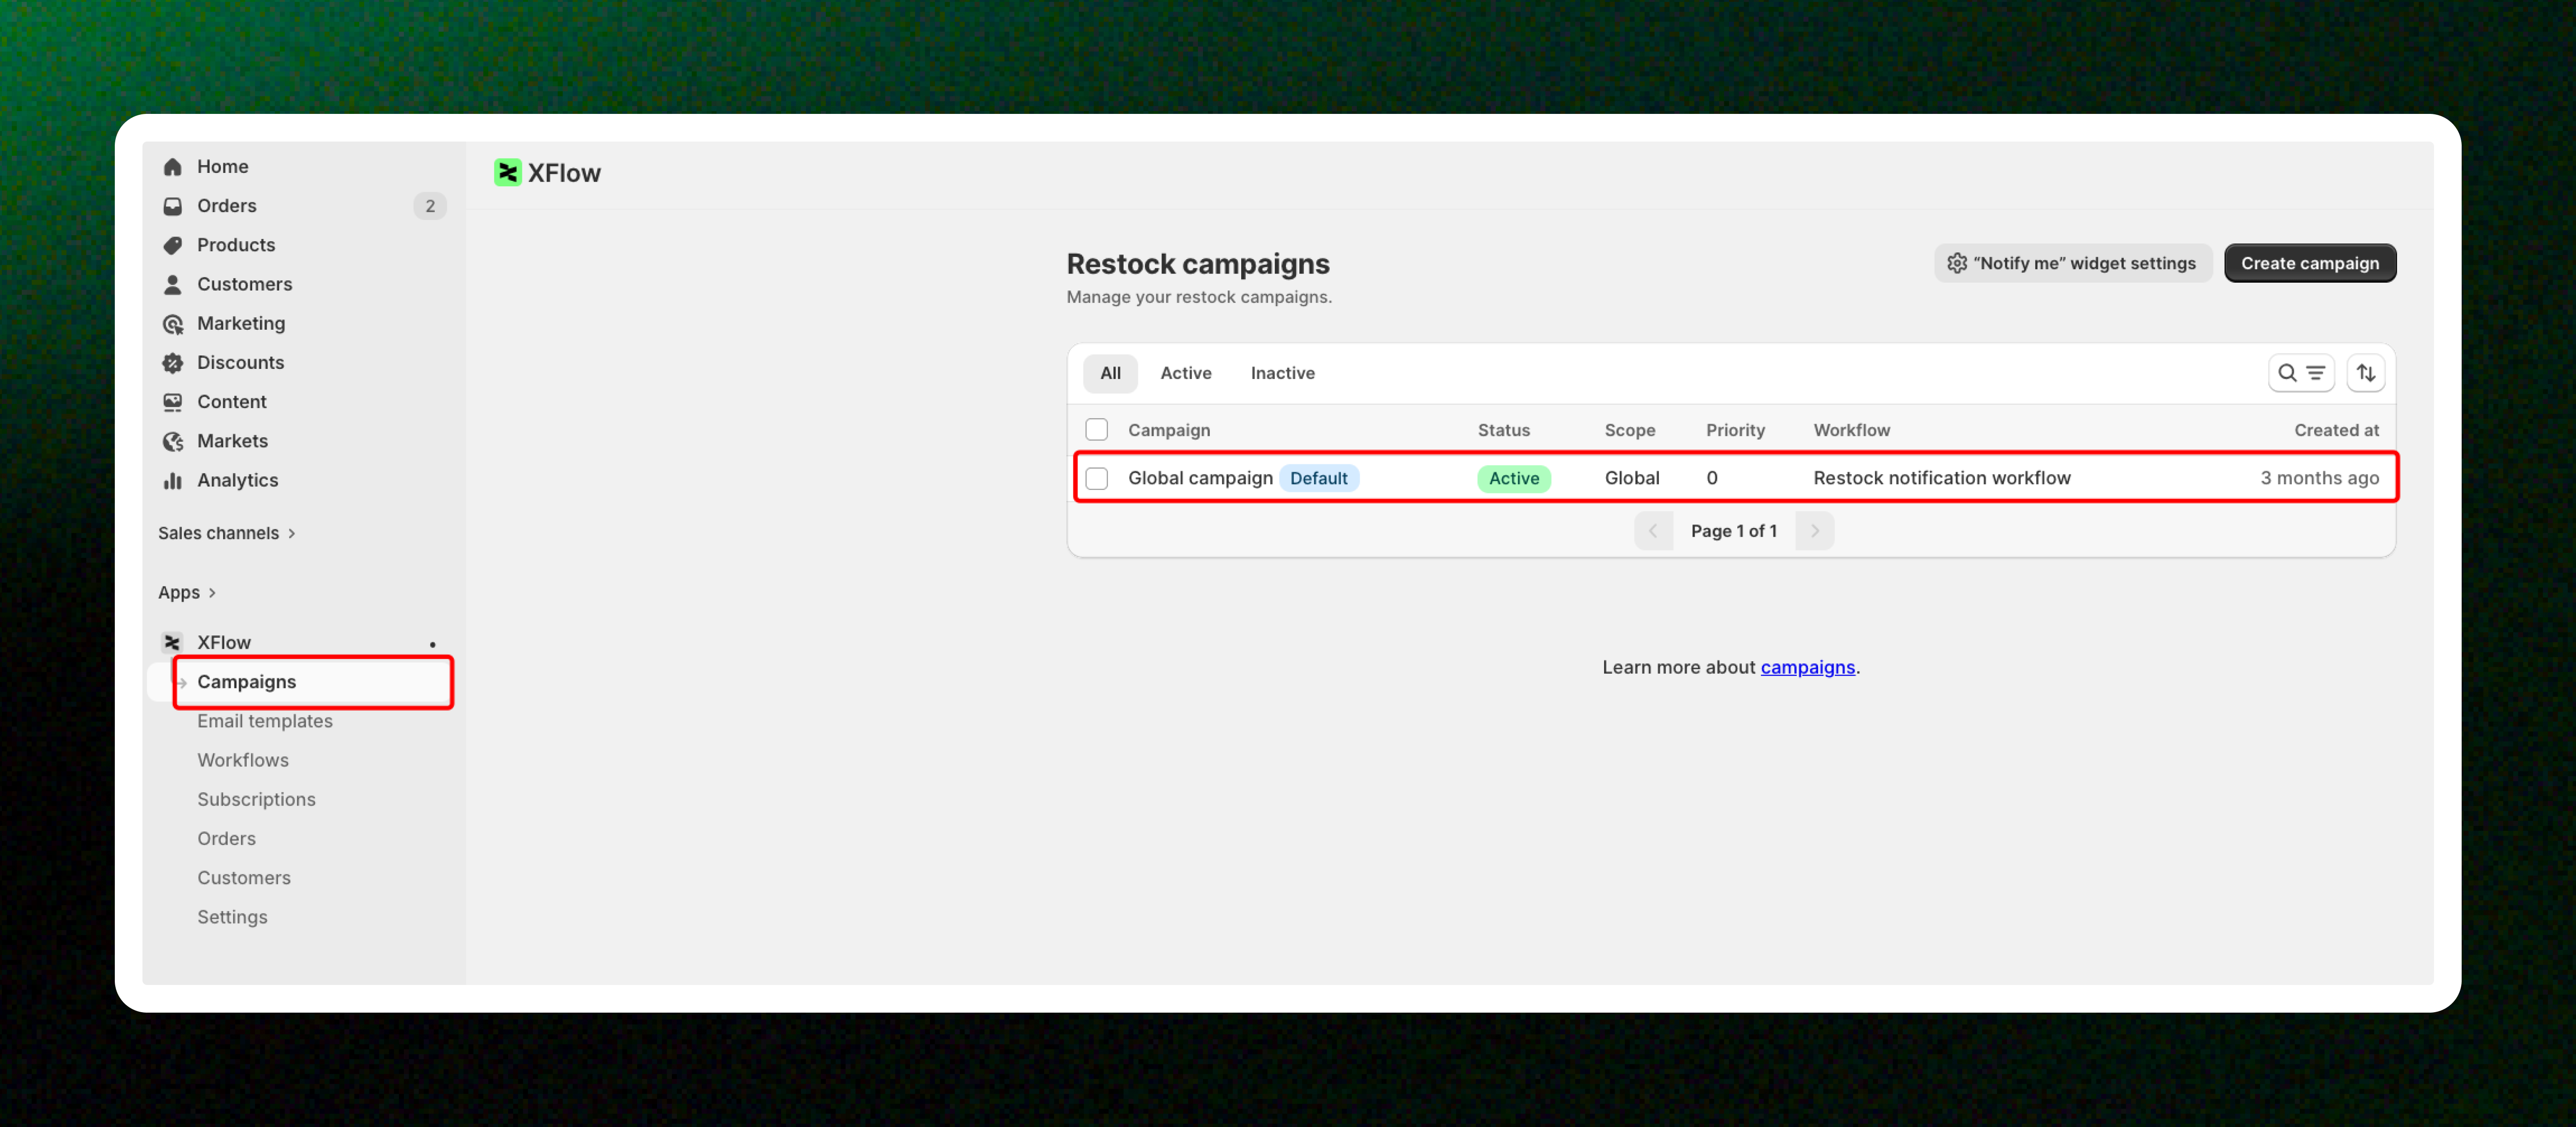Click the Discounts badge icon

(x=173, y=363)
